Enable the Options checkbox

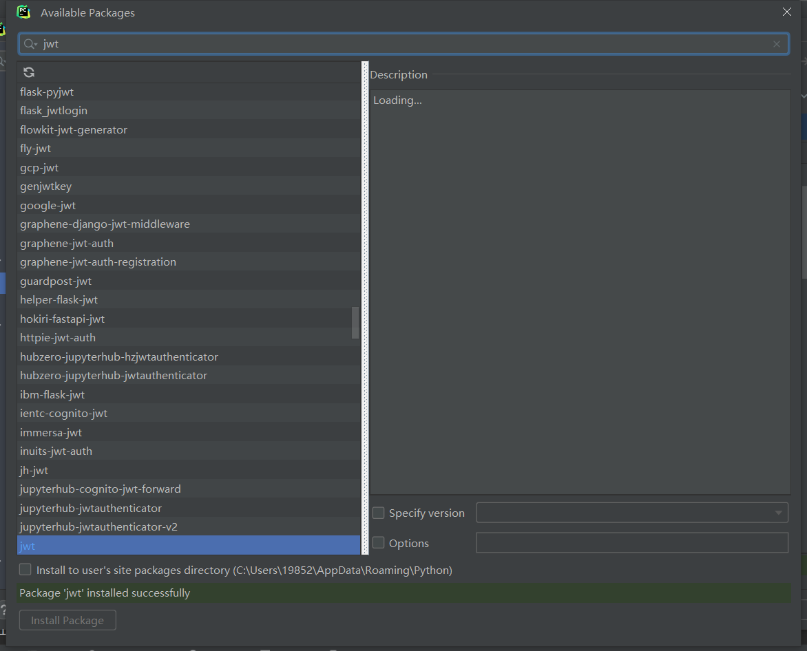point(378,542)
